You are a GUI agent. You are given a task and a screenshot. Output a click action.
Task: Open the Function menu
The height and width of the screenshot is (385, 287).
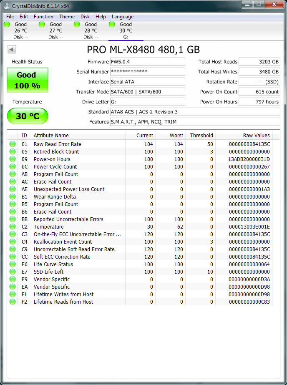[x=43, y=17]
